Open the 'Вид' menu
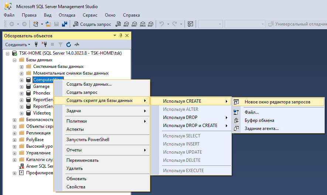This screenshot has width=327, height=195. tap(48, 15)
